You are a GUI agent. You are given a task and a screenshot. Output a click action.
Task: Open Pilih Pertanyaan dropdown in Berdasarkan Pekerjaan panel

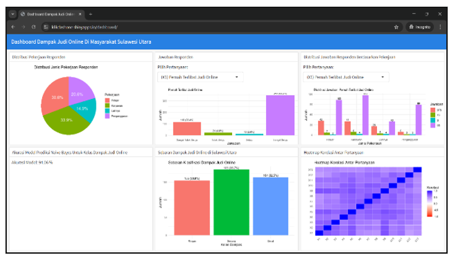(x=345, y=77)
